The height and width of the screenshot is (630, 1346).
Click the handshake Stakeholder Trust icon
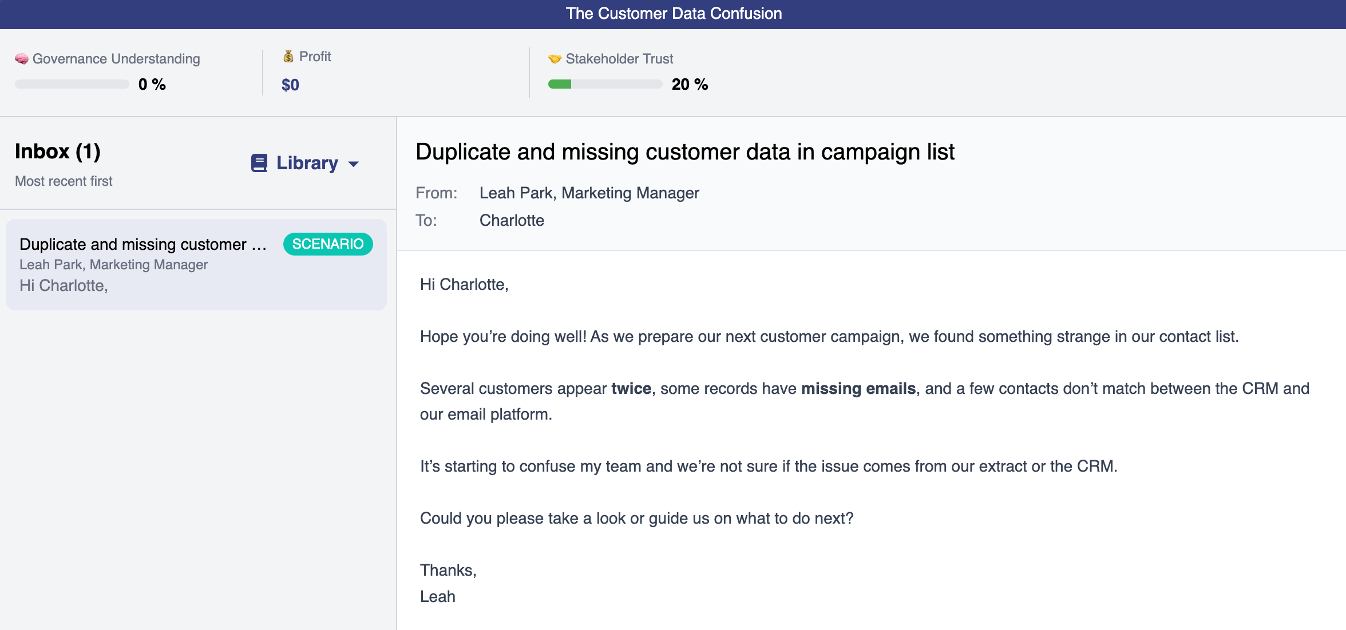pyautogui.click(x=555, y=59)
